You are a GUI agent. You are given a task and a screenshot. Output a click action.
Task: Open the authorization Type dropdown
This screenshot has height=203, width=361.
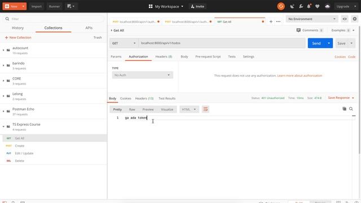(142, 75)
